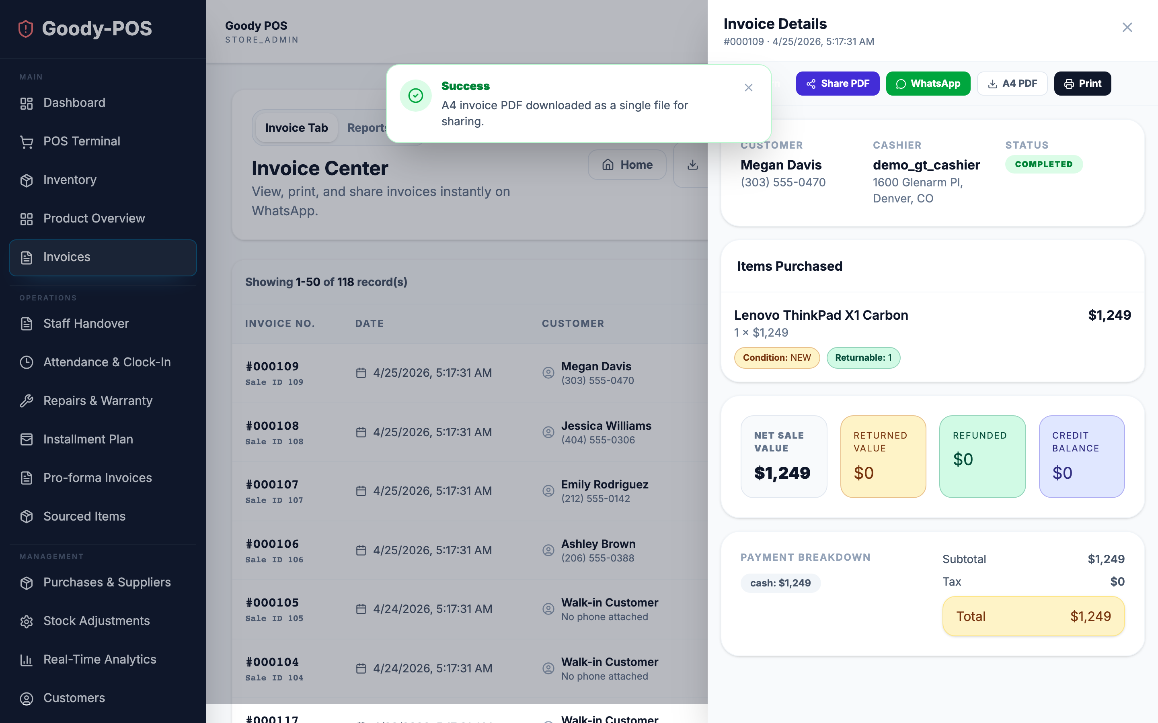Screen dimensions: 1158x723
Task: Select the Repairs & Warranty wrench icon
Action: point(26,401)
